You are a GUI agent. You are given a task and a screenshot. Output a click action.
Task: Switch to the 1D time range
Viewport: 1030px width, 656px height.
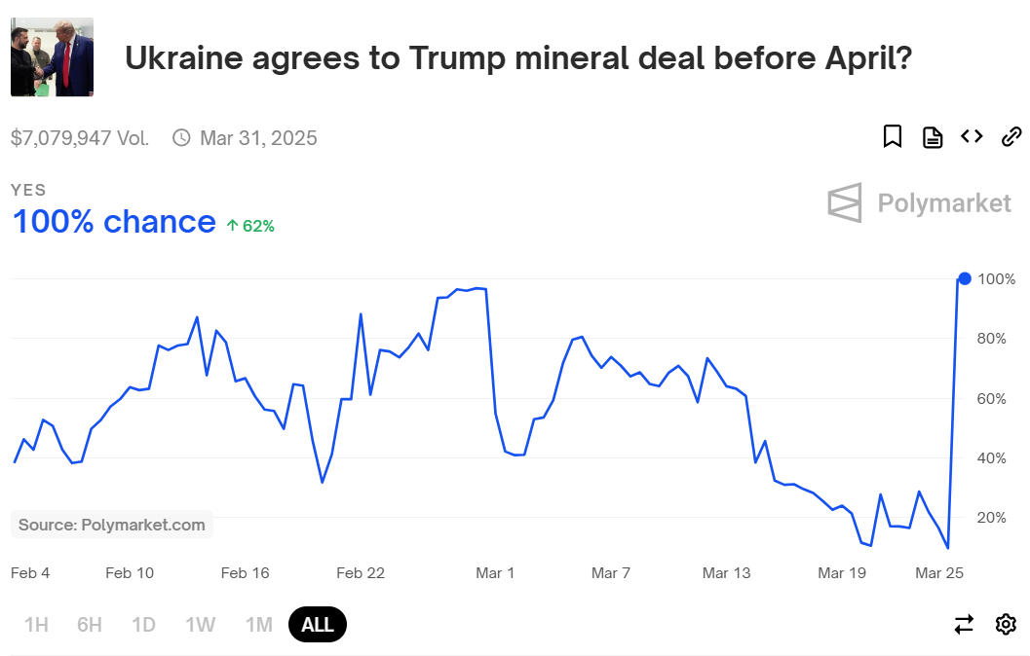(143, 625)
